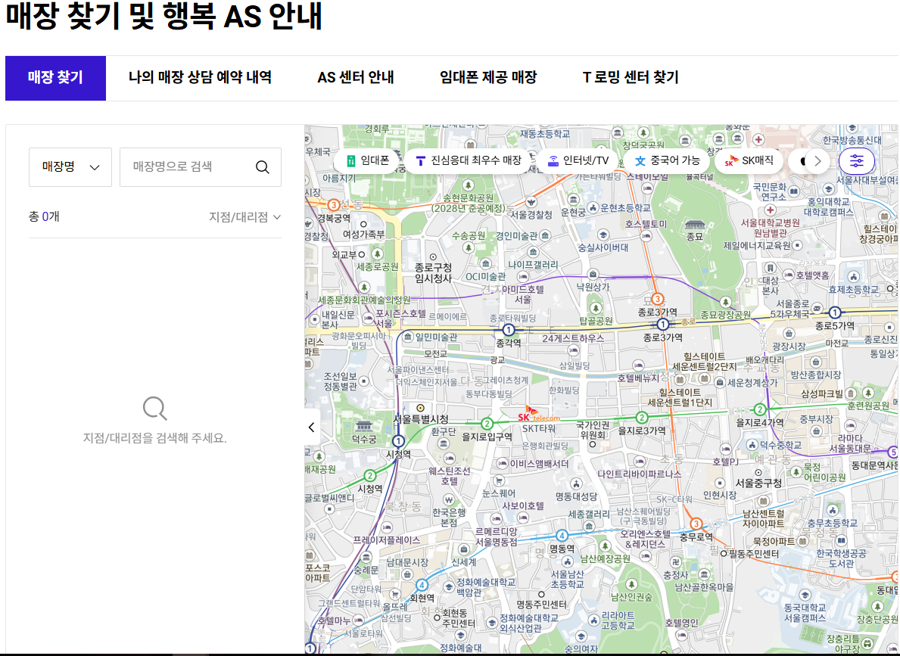
Task: Click 을지로입구역 line 2 station marker
Action: [x=487, y=424]
